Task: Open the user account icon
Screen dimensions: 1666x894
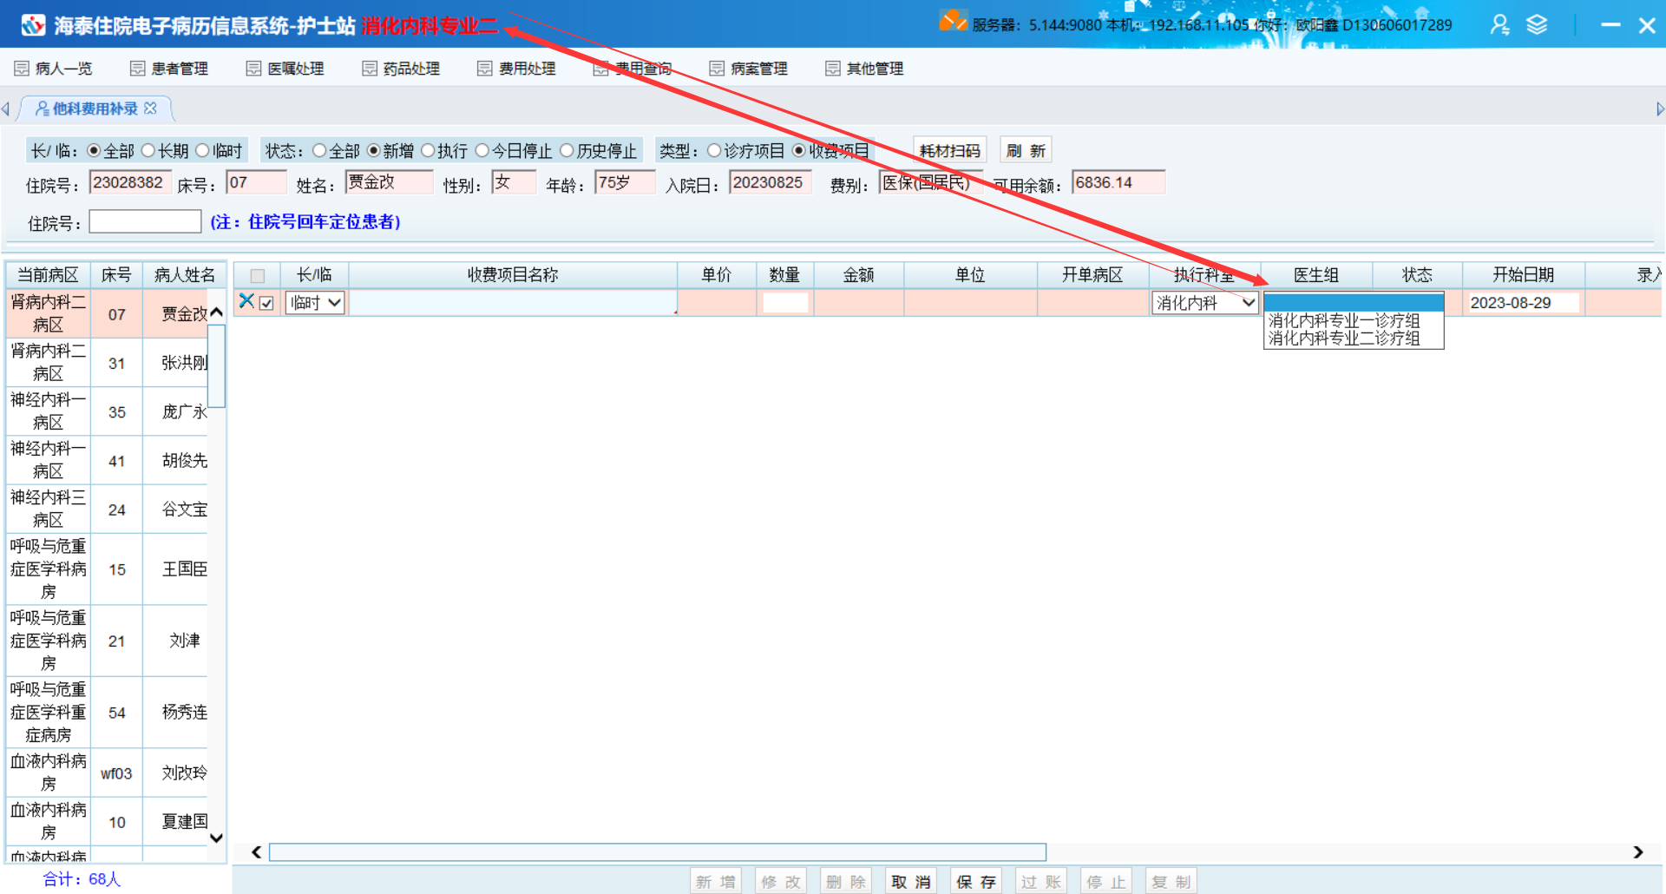Action: pos(1499,25)
